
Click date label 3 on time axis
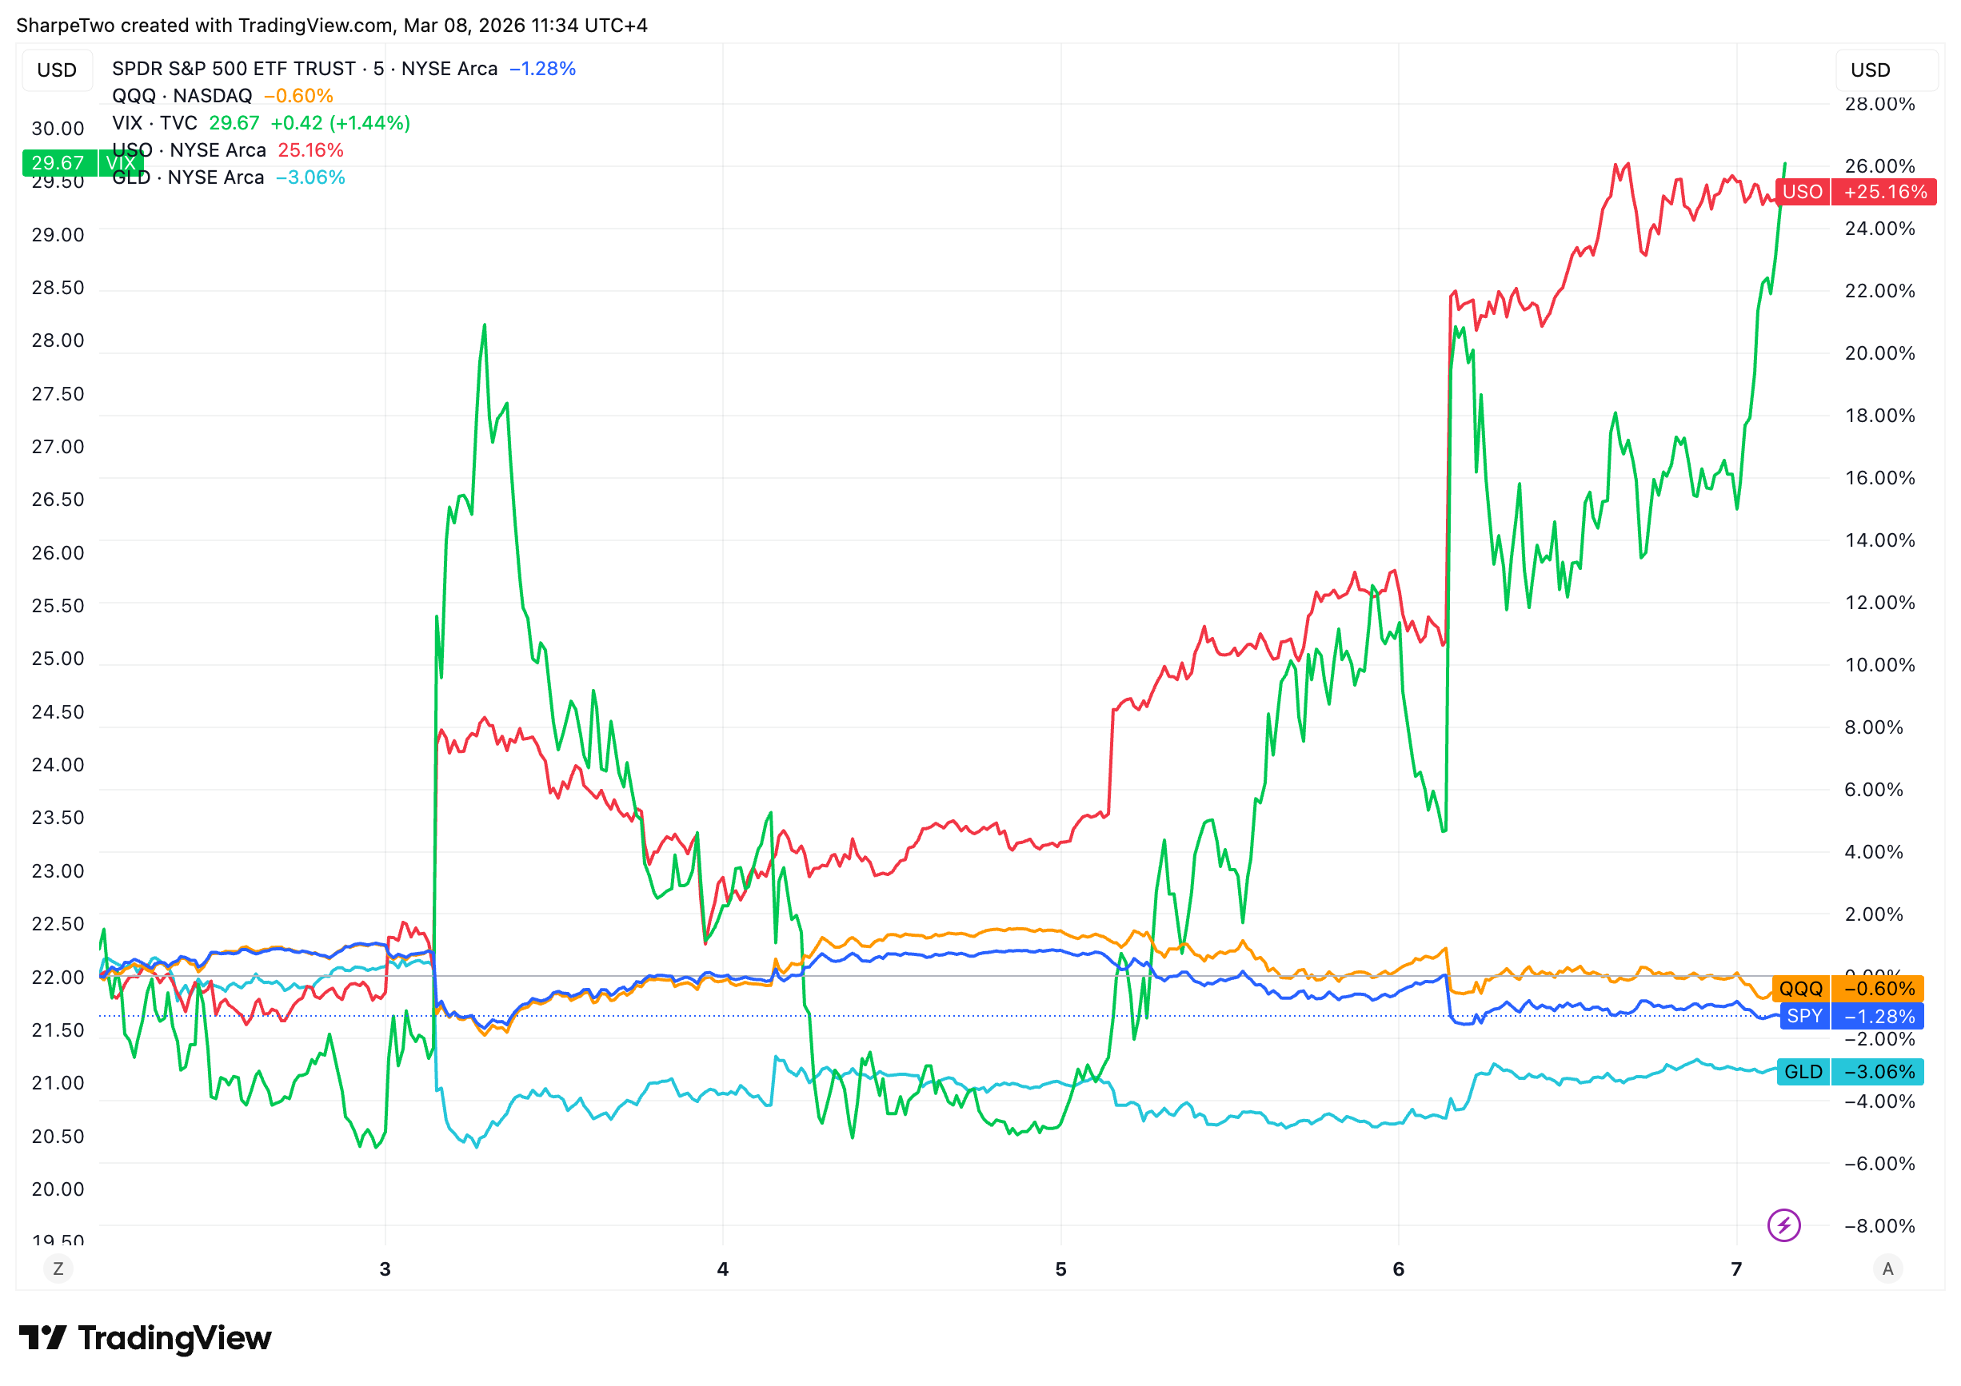385,1269
